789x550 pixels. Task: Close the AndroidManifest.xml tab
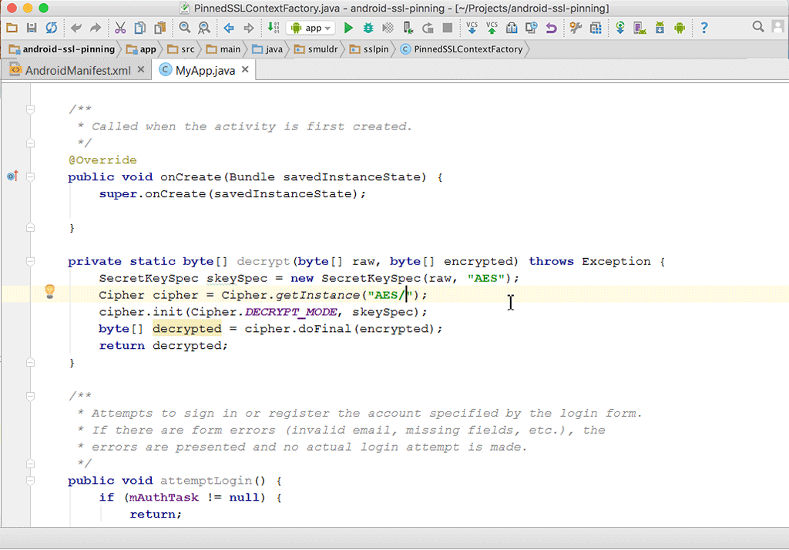click(141, 70)
